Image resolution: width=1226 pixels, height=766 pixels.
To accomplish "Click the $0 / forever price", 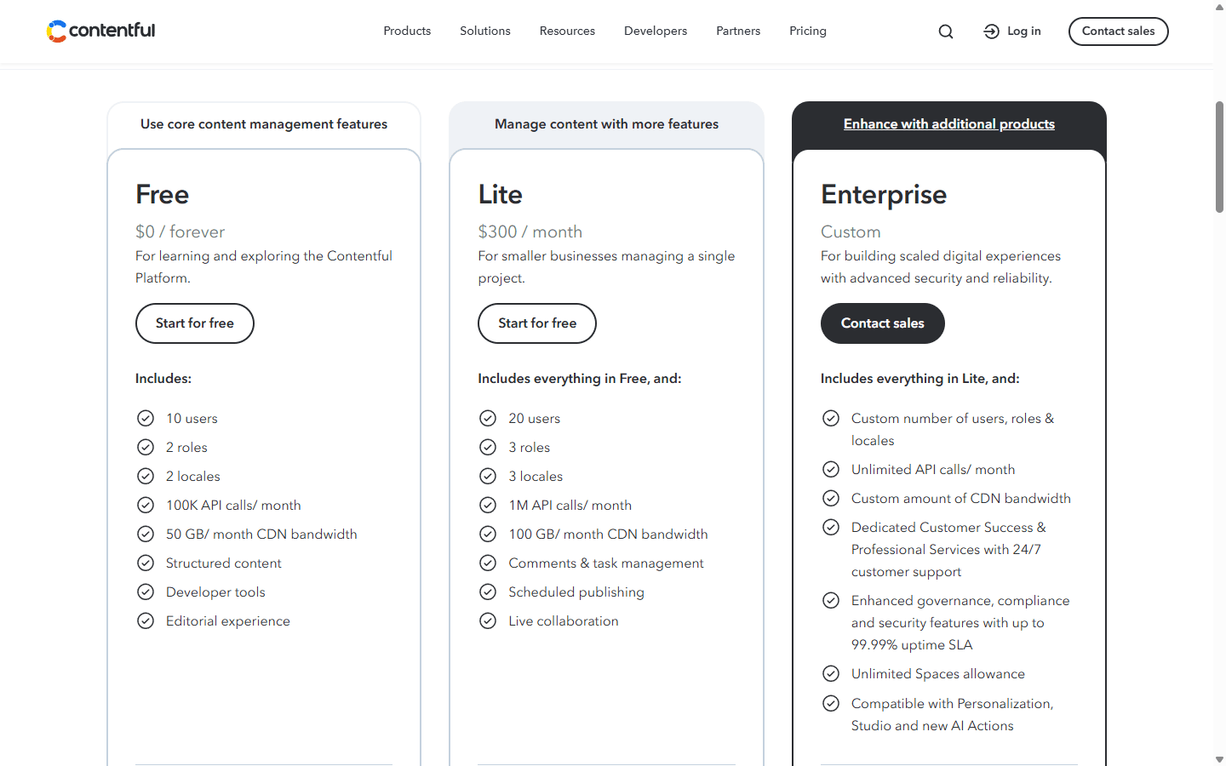I will (180, 232).
